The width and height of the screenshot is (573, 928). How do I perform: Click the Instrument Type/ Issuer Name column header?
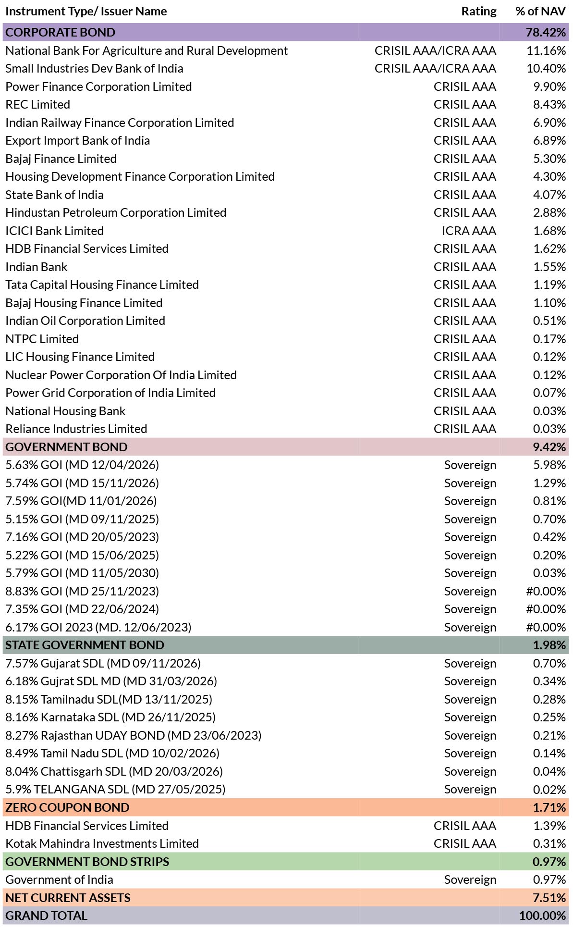(x=86, y=12)
